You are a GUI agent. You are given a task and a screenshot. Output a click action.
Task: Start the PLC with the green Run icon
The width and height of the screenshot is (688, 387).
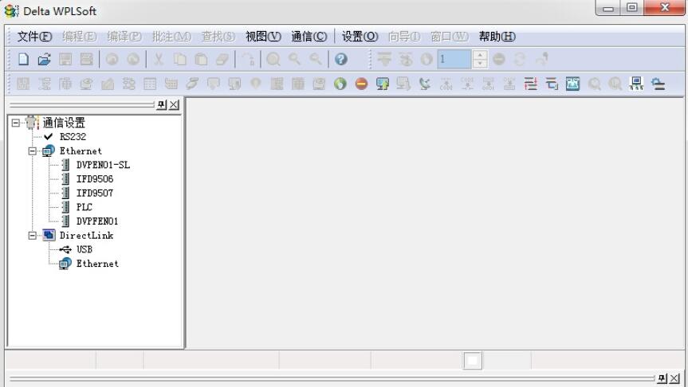[x=340, y=84]
